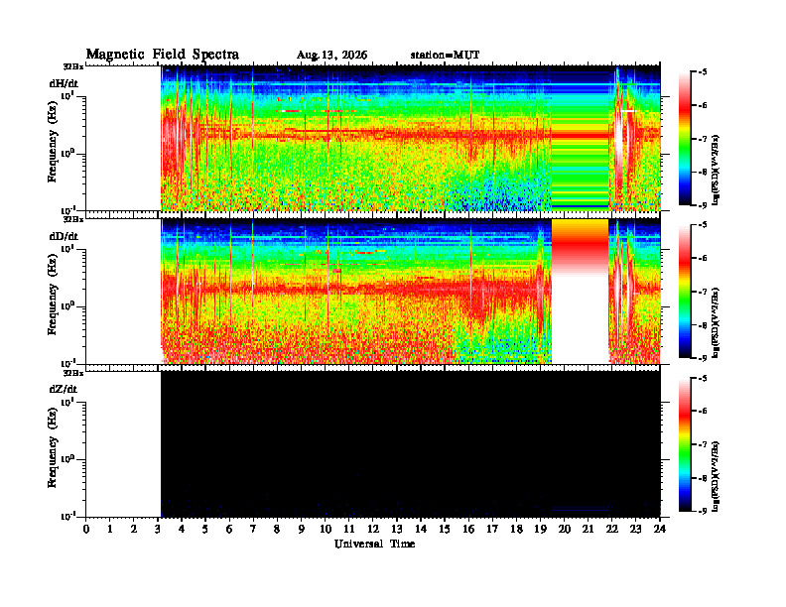Click hour tick label '18' on time axis
The image size is (786, 607).
pos(516,530)
